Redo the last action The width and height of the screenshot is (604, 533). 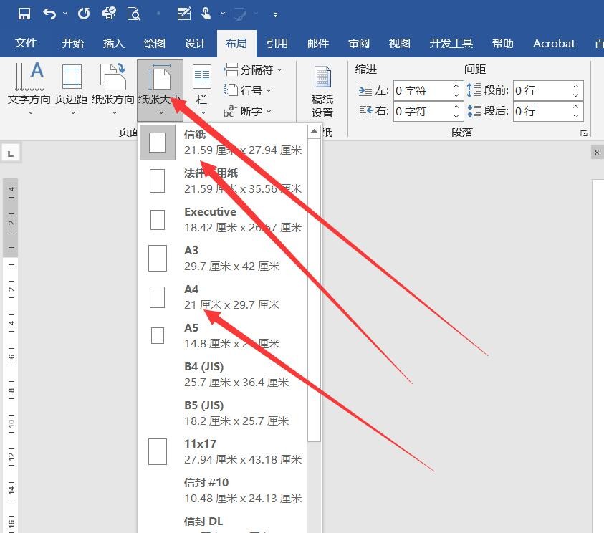click(x=82, y=13)
